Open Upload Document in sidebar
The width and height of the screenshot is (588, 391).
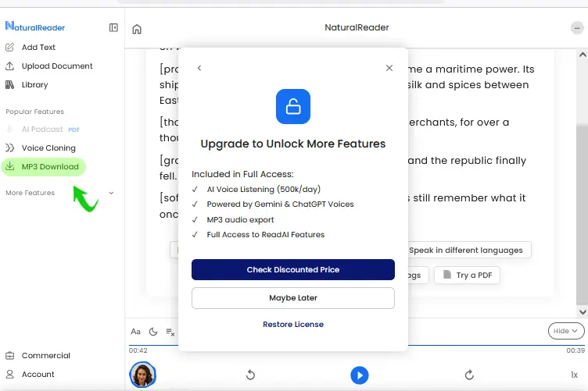tap(48, 66)
